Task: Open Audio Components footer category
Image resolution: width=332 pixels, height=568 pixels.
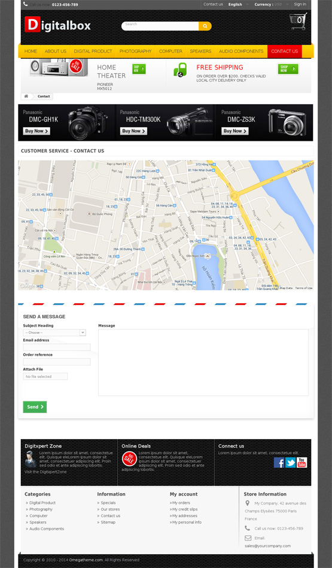Action: coord(47,529)
